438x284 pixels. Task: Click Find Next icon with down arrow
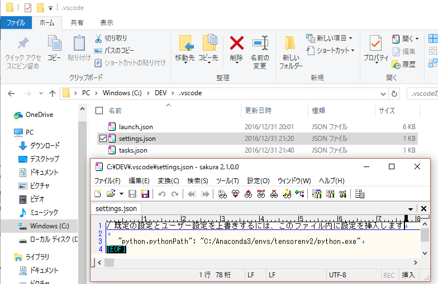(236, 194)
